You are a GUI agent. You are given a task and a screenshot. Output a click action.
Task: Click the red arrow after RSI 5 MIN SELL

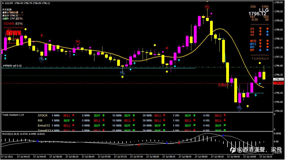(103, 120)
